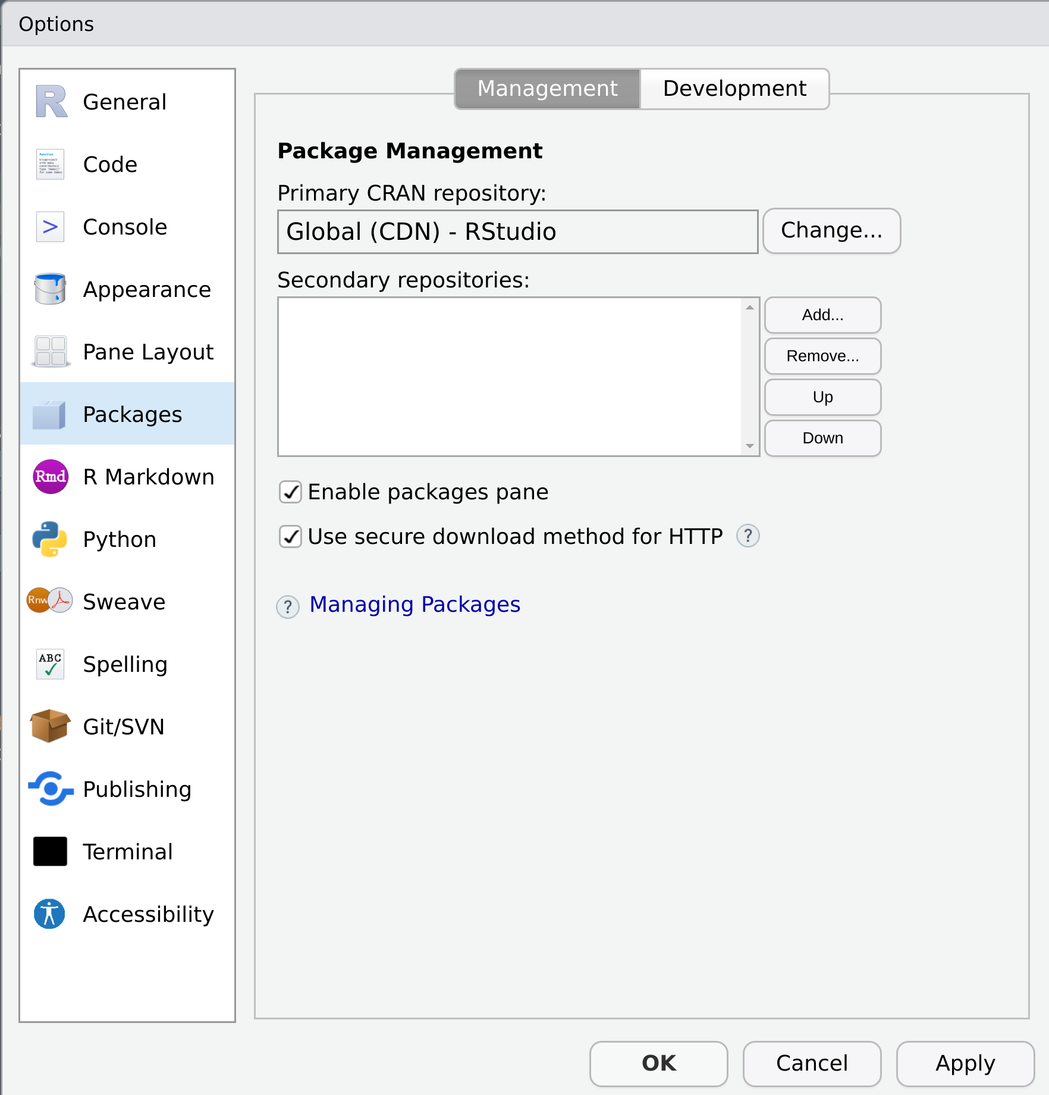Click Cancel button
1049x1095 pixels.
tap(812, 1063)
